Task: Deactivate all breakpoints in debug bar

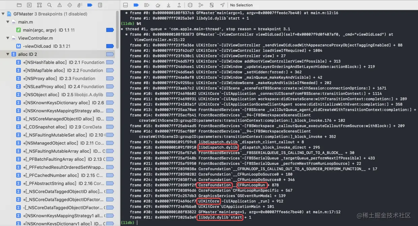Action: (x=136, y=5)
